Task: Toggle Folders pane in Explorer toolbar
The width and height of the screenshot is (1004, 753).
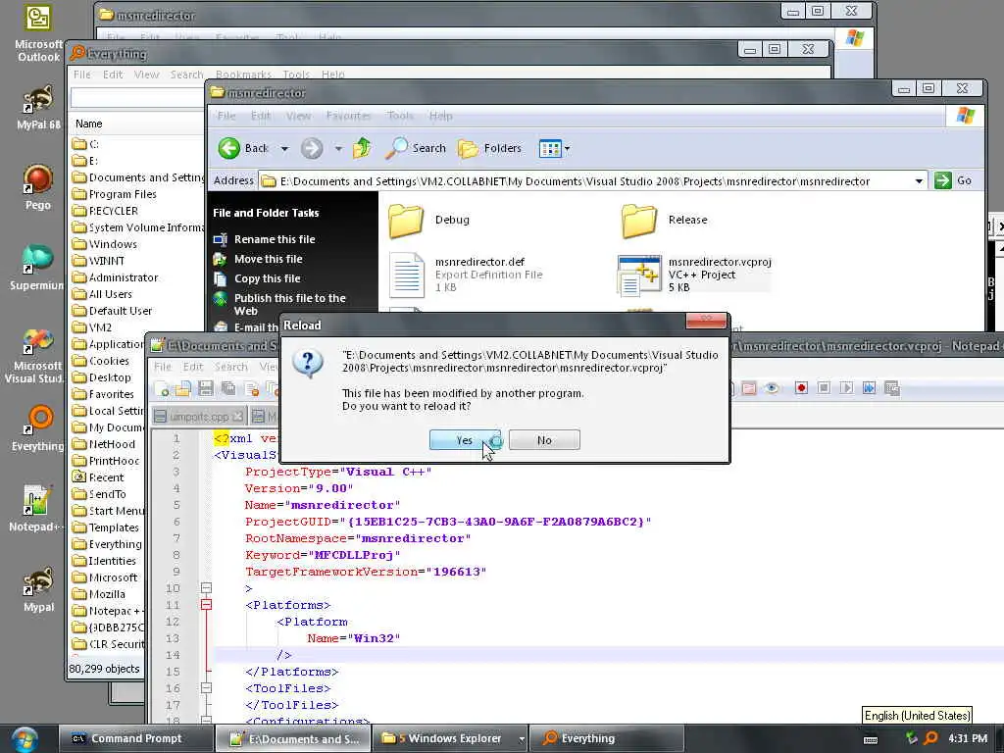Action: coord(490,148)
